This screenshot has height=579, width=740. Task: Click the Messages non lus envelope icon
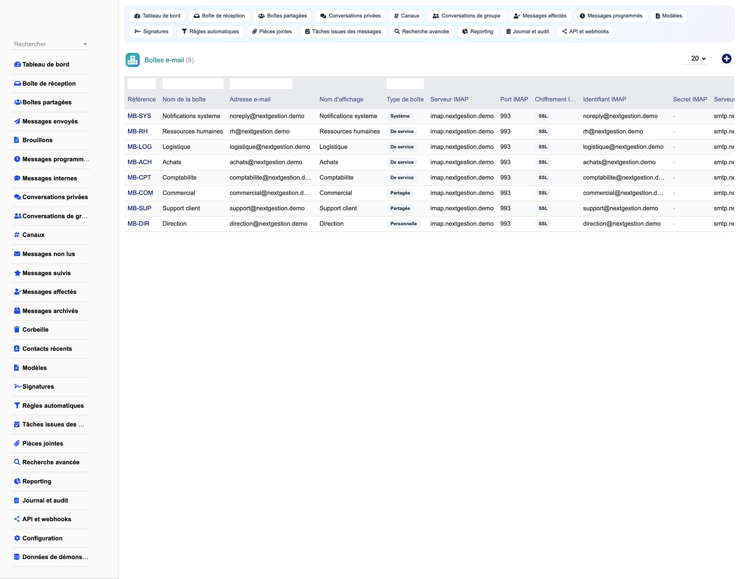point(17,254)
